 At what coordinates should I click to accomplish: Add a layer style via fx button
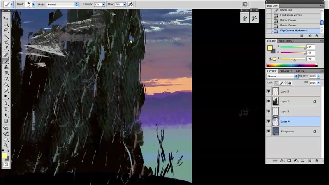click(282, 161)
